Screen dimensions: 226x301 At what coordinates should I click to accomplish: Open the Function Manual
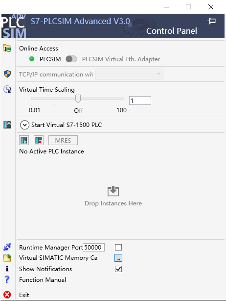coord(43,280)
